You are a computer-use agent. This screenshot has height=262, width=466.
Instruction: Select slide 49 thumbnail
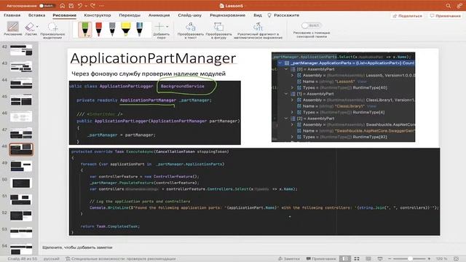21,166
